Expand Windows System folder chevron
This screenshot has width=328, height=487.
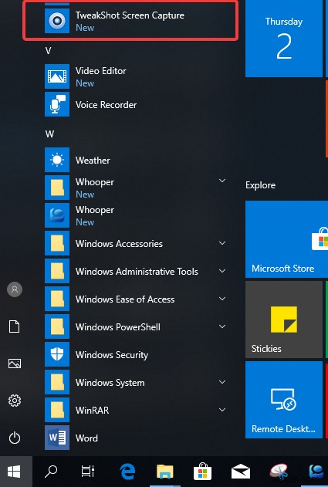coord(222,382)
